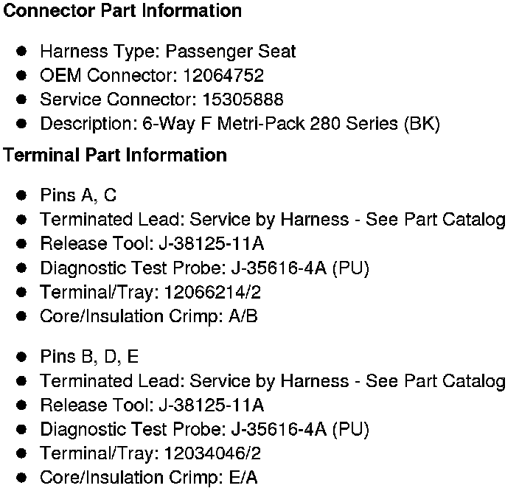Click Terminated Lead line under Pins A, C
This screenshot has width=519, height=491.
pos(273,220)
